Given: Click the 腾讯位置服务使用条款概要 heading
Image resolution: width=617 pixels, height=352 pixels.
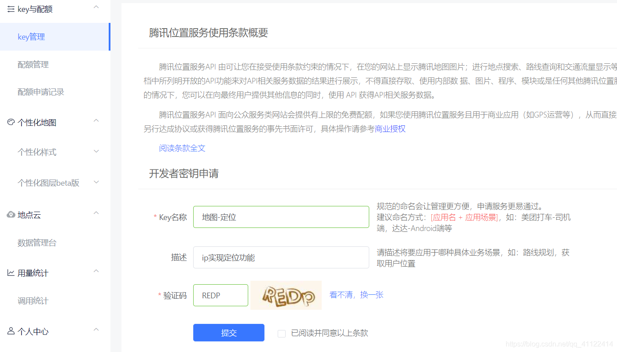Looking at the screenshot, I should (x=209, y=33).
